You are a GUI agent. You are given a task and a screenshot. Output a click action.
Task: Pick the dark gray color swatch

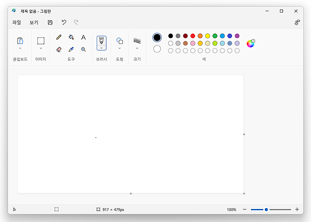pyautogui.click(x=178, y=36)
